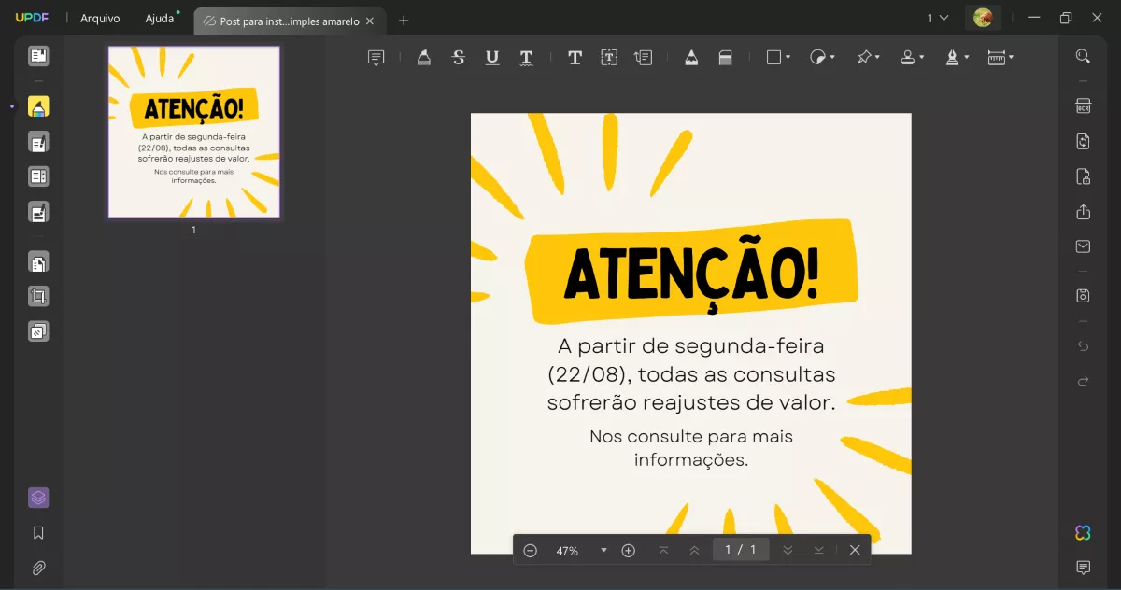
Task: Start OCR text recognition
Action: tap(1083, 106)
